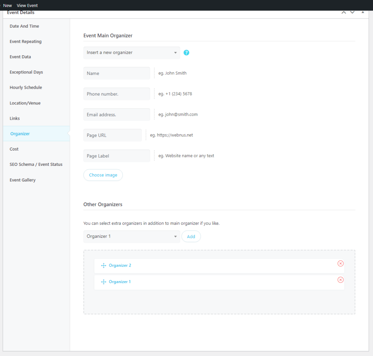Collapse the Event Details panel toggle

[x=362, y=12]
